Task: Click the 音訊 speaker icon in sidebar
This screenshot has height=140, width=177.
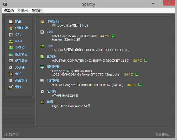Action: click(11, 74)
